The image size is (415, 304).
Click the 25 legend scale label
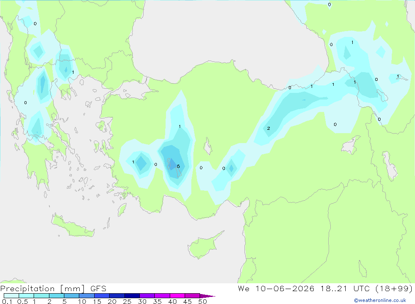coord(127,302)
